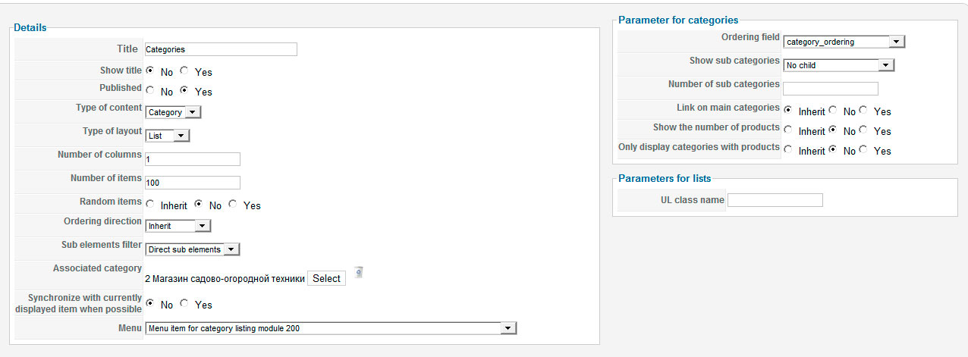Image resolution: width=968 pixels, height=357 pixels.
Task: Open the Type of content dropdown
Action: [x=173, y=112]
